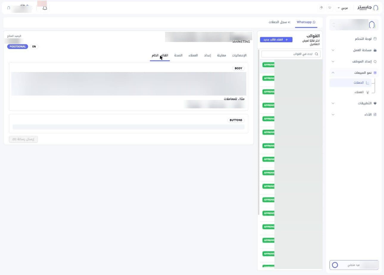This screenshot has width=384, height=275.
Task: Open the العملاء template tab
Action: 193,55
